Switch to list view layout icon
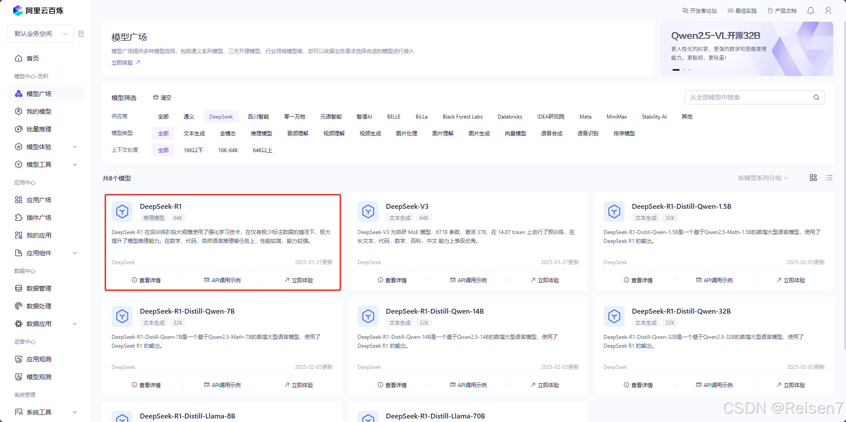Viewport: 846px width, 422px height. point(829,178)
